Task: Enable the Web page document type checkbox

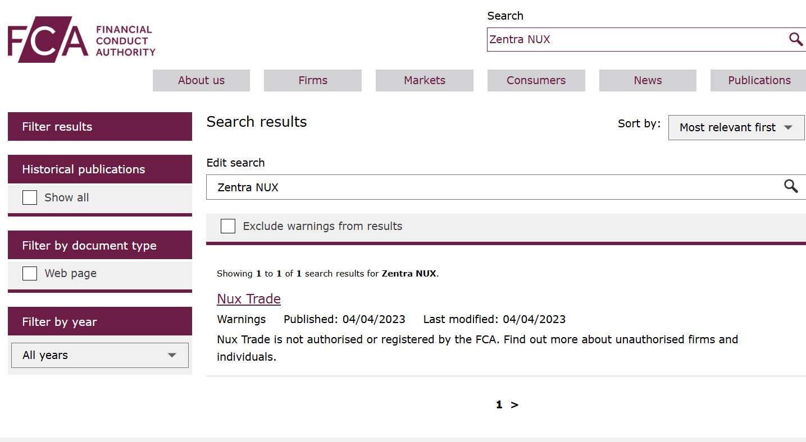Action: point(30,273)
